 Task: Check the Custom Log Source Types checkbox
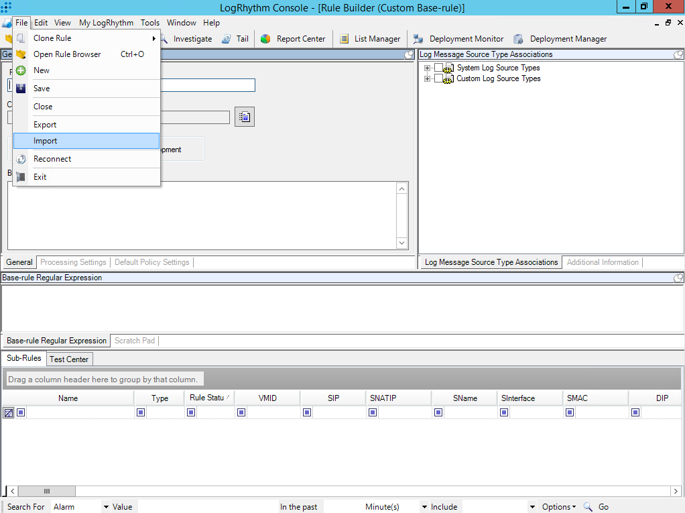pyautogui.click(x=438, y=78)
